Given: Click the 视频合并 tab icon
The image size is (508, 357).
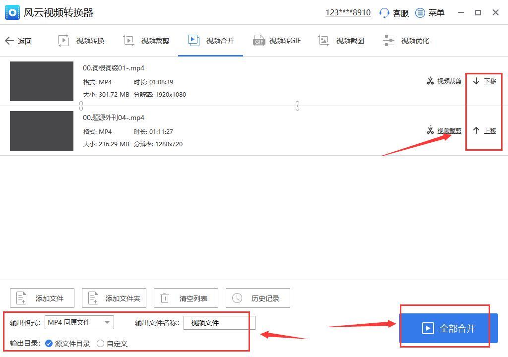Looking at the screenshot, I should (x=194, y=41).
